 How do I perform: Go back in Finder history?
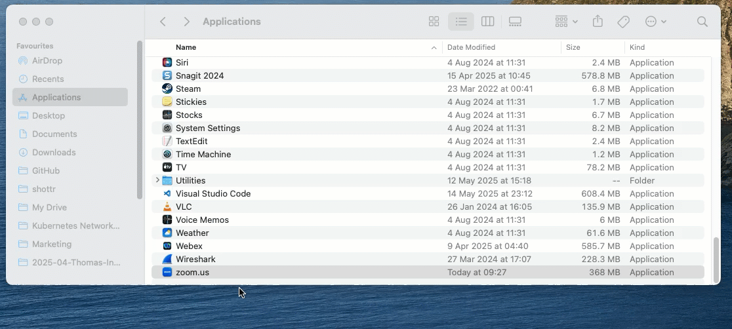click(163, 22)
